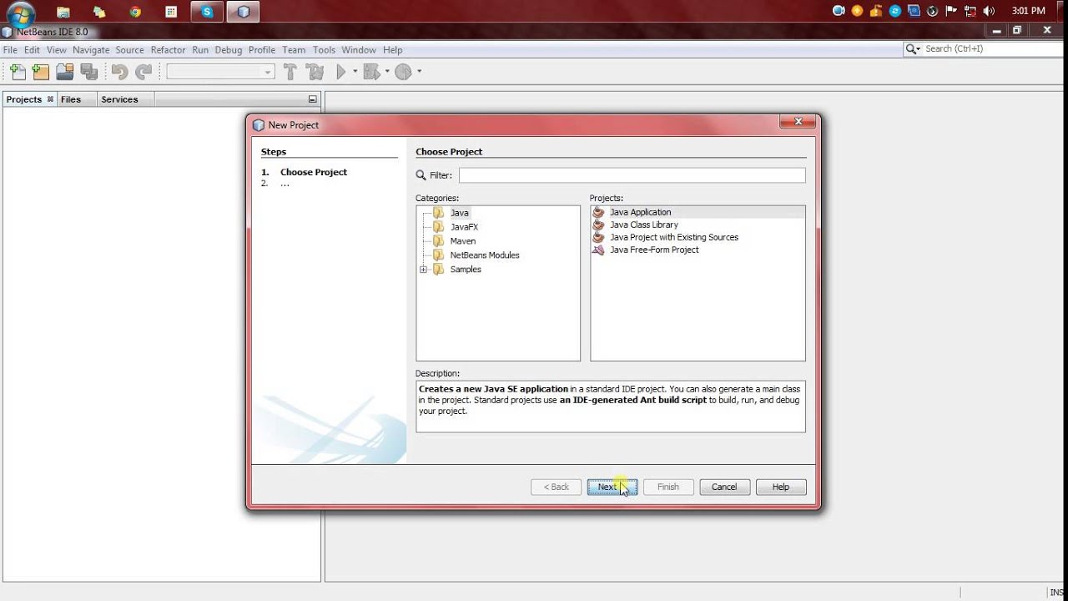This screenshot has height=601, width=1068.
Task: Open the Run Project dropdown arrow
Action: point(355,72)
